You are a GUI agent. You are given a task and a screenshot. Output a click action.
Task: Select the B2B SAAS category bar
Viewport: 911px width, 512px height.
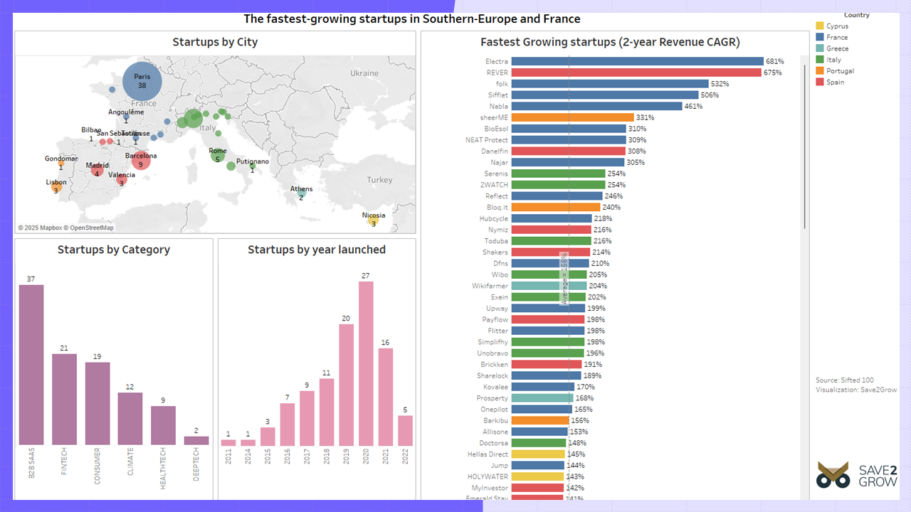(31, 366)
